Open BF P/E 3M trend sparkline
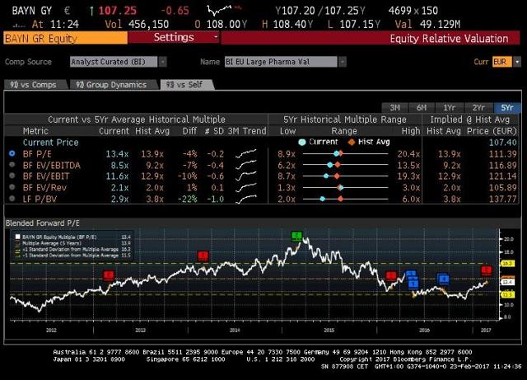The width and height of the screenshot is (527, 380). click(246, 154)
